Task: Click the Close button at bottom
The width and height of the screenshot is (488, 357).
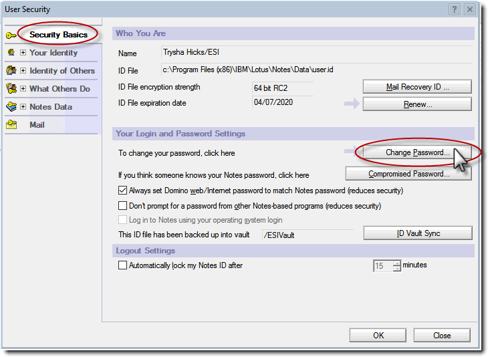Action: tap(442, 335)
